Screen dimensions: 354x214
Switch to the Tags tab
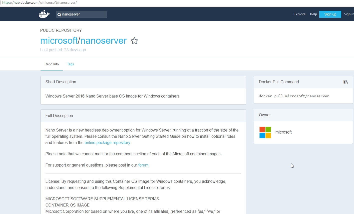click(70, 64)
